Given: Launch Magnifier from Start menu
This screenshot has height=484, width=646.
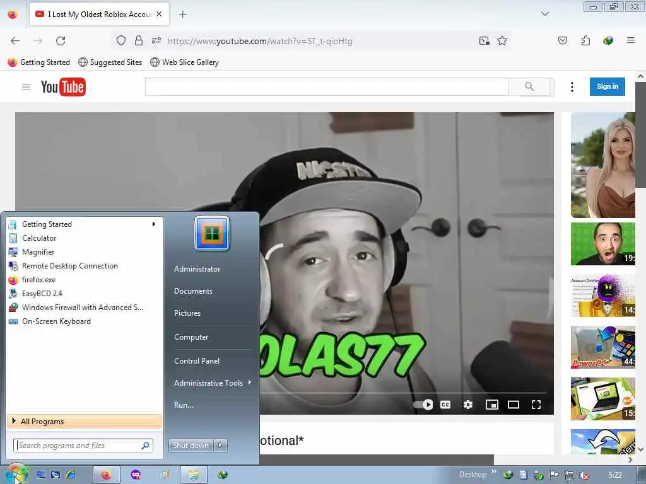Looking at the screenshot, I should [x=84, y=252].
